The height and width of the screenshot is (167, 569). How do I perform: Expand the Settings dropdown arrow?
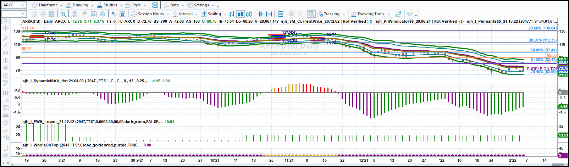pos(213,5)
